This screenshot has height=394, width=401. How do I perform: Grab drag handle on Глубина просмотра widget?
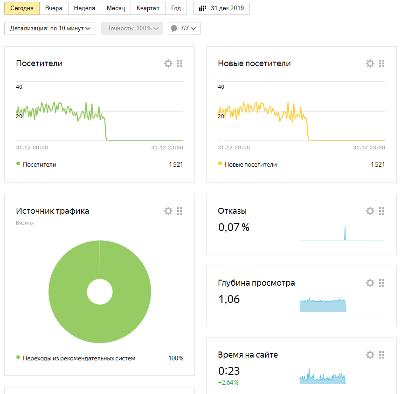pyautogui.click(x=381, y=283)
